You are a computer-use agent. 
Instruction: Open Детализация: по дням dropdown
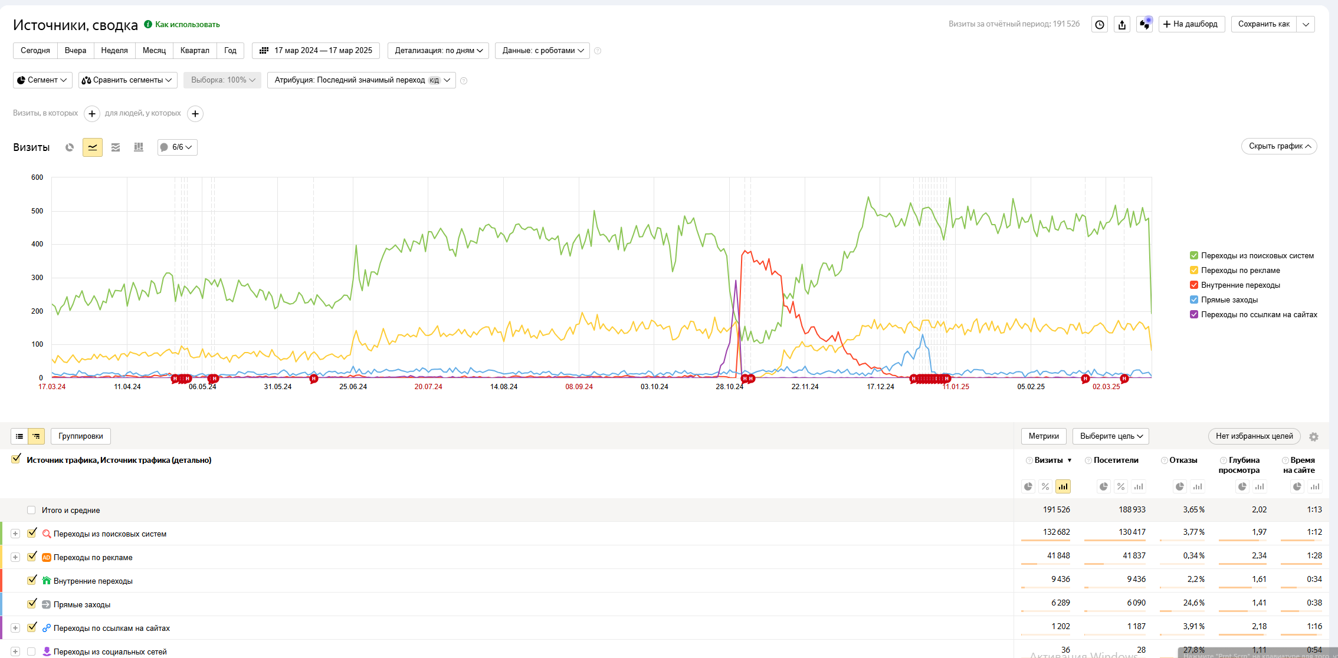click(x=439, y=51)
